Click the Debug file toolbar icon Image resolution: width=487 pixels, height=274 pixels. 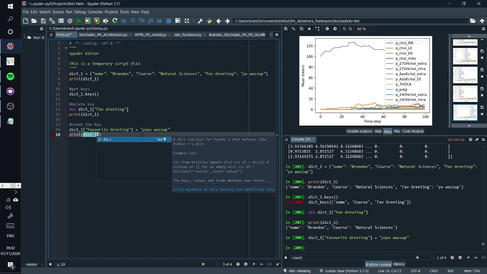point(124,21)
